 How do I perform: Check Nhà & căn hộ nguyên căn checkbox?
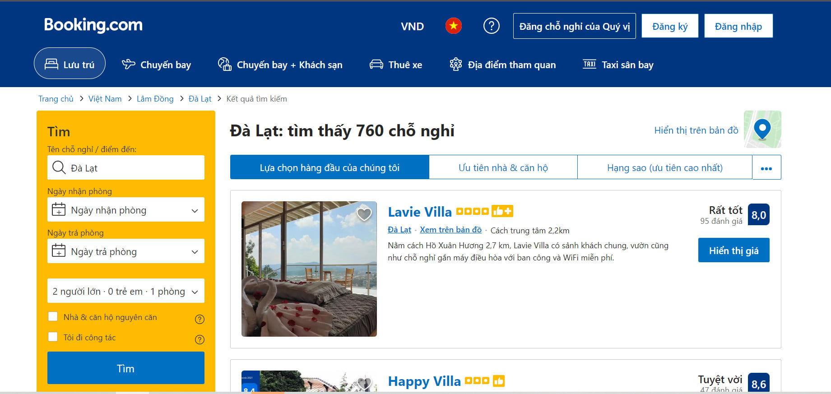(53, 317)
